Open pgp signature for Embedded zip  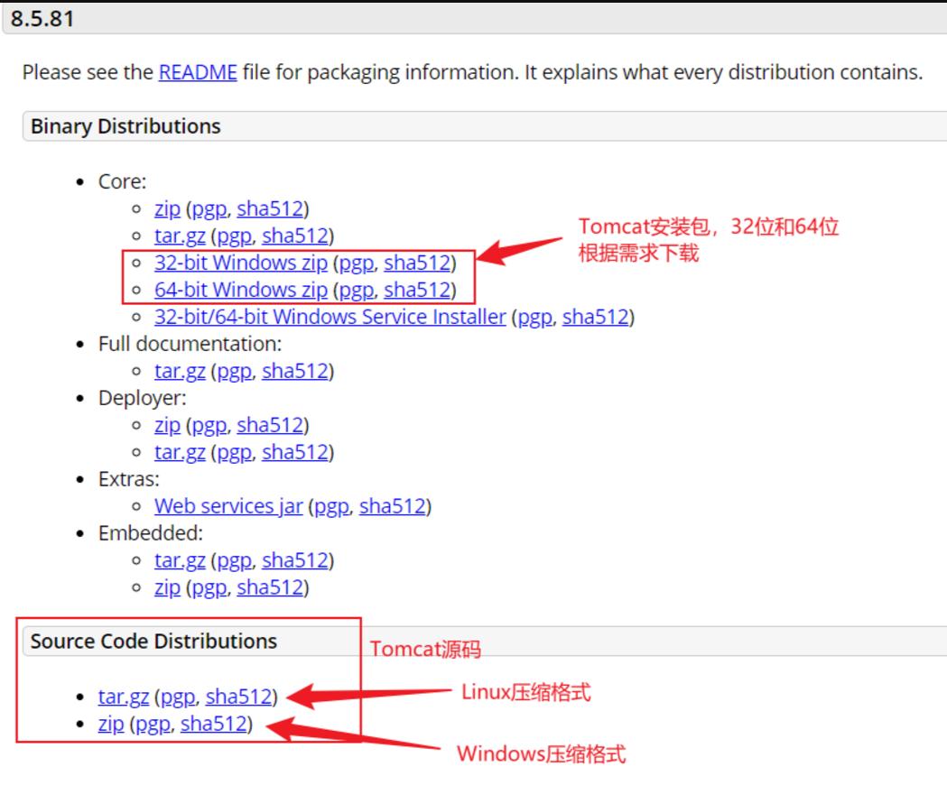[209, 588]
